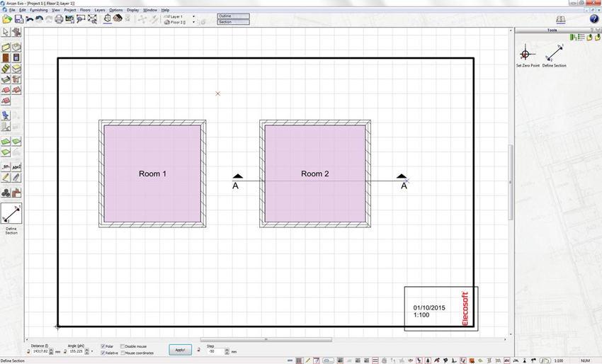Image resolution: width=602 pixels, height=364 pixels.
Task: Select the pencil guideline tool
Action: 6,177
